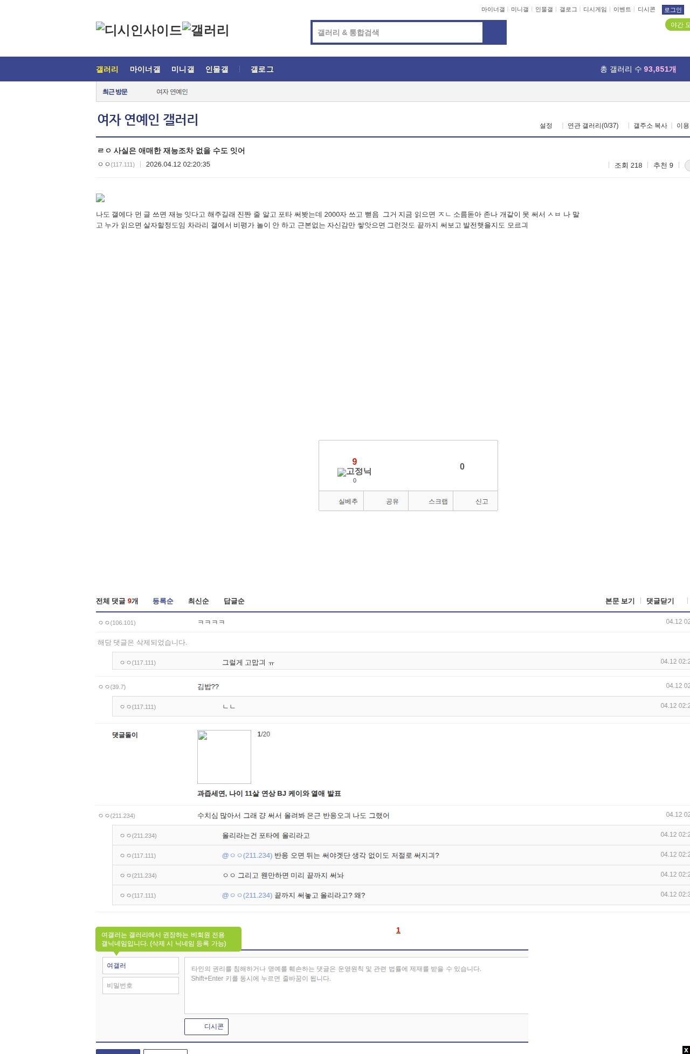
Task: Expand the 연관 갤러리(0/37) list
Action: click(593, 126)
